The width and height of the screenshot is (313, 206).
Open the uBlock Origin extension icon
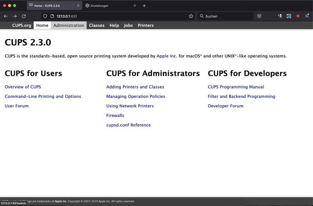pyautogui.click(x=298, y=16)
